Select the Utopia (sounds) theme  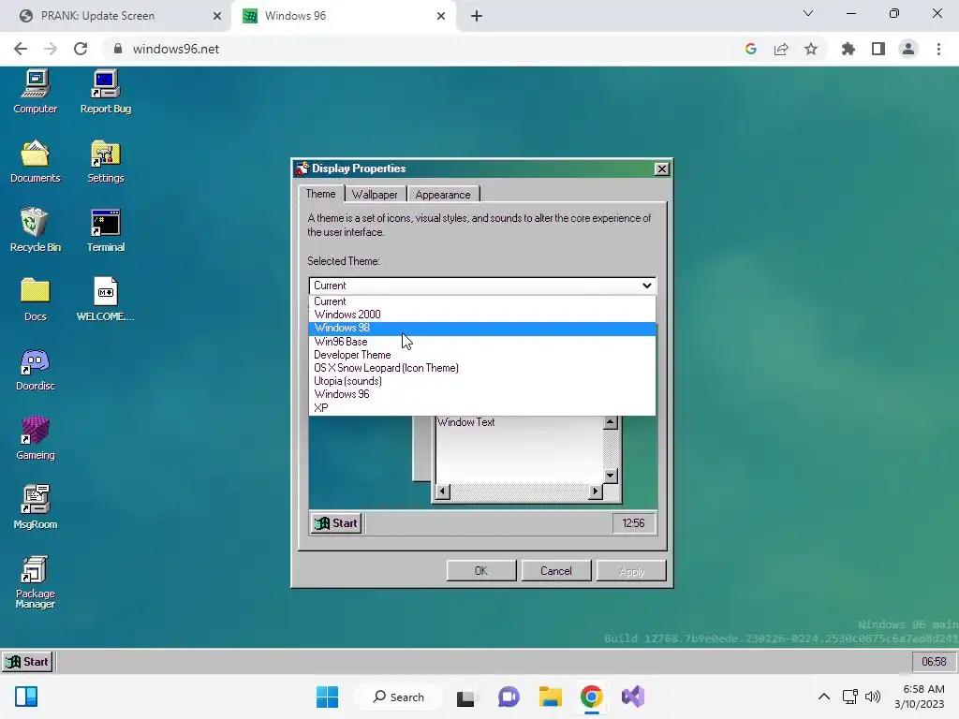tap(482, 381)
